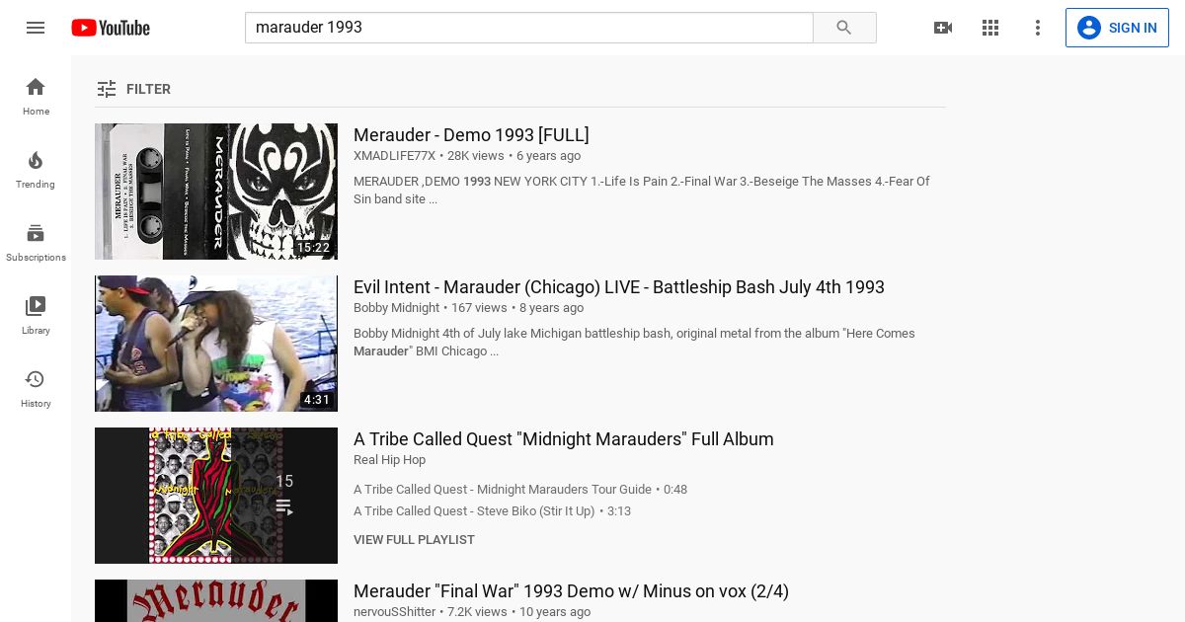Play 'Steve Biko (Stir It Up)' track
Viewport: 1185px width, 622px height.
pyautogui.click(x=492, y=511)
